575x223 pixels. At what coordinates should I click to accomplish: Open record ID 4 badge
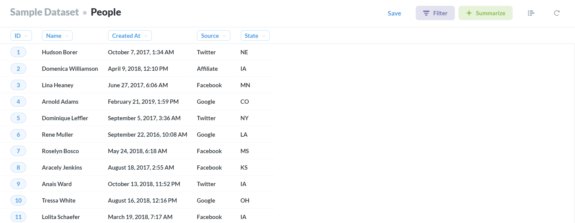point(18,102)
